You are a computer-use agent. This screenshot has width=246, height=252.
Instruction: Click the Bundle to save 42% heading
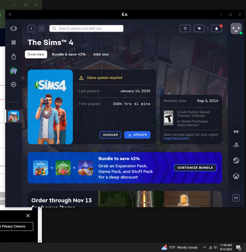(x=119, y=159)
